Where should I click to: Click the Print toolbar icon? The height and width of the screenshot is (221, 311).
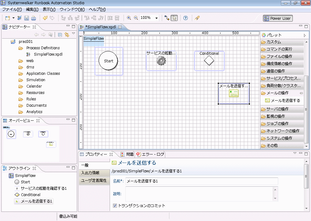33,18
